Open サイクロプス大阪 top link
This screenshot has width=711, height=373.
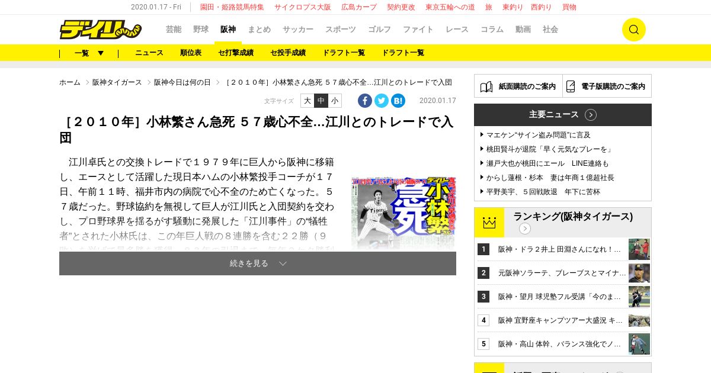[x=303, y=7]
